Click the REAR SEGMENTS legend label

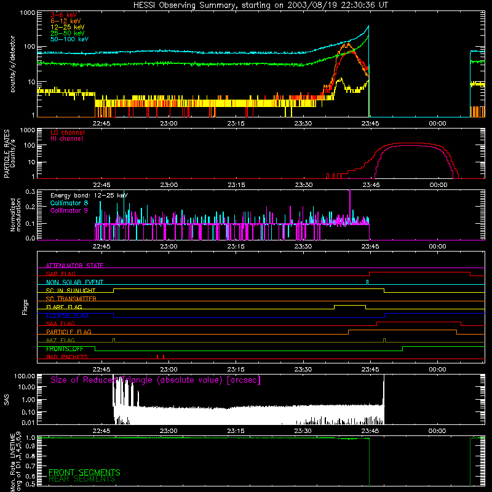click(82, 479)
